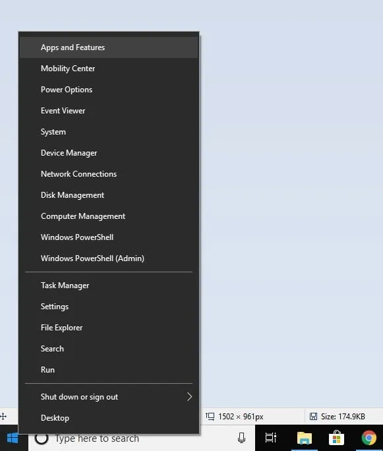Click the microphone icon in search box
Viewport: 383px width, 451px height.
coord(241,438)
